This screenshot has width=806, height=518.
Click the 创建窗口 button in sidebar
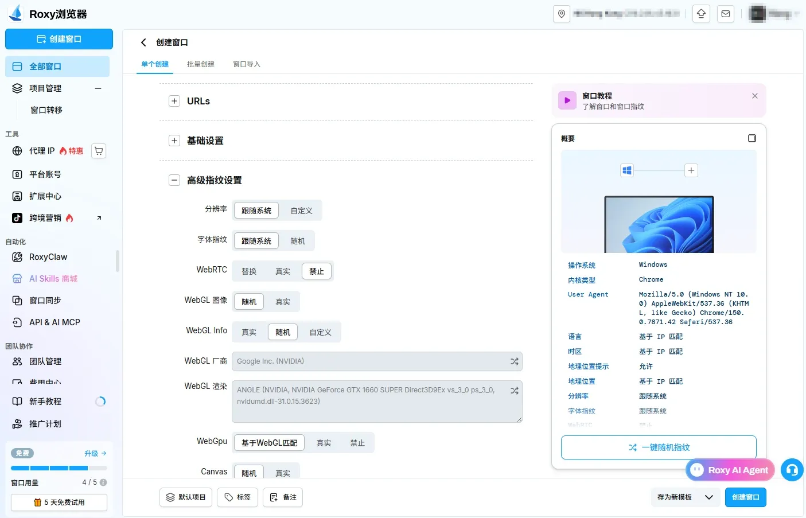[x=59, y=39]
